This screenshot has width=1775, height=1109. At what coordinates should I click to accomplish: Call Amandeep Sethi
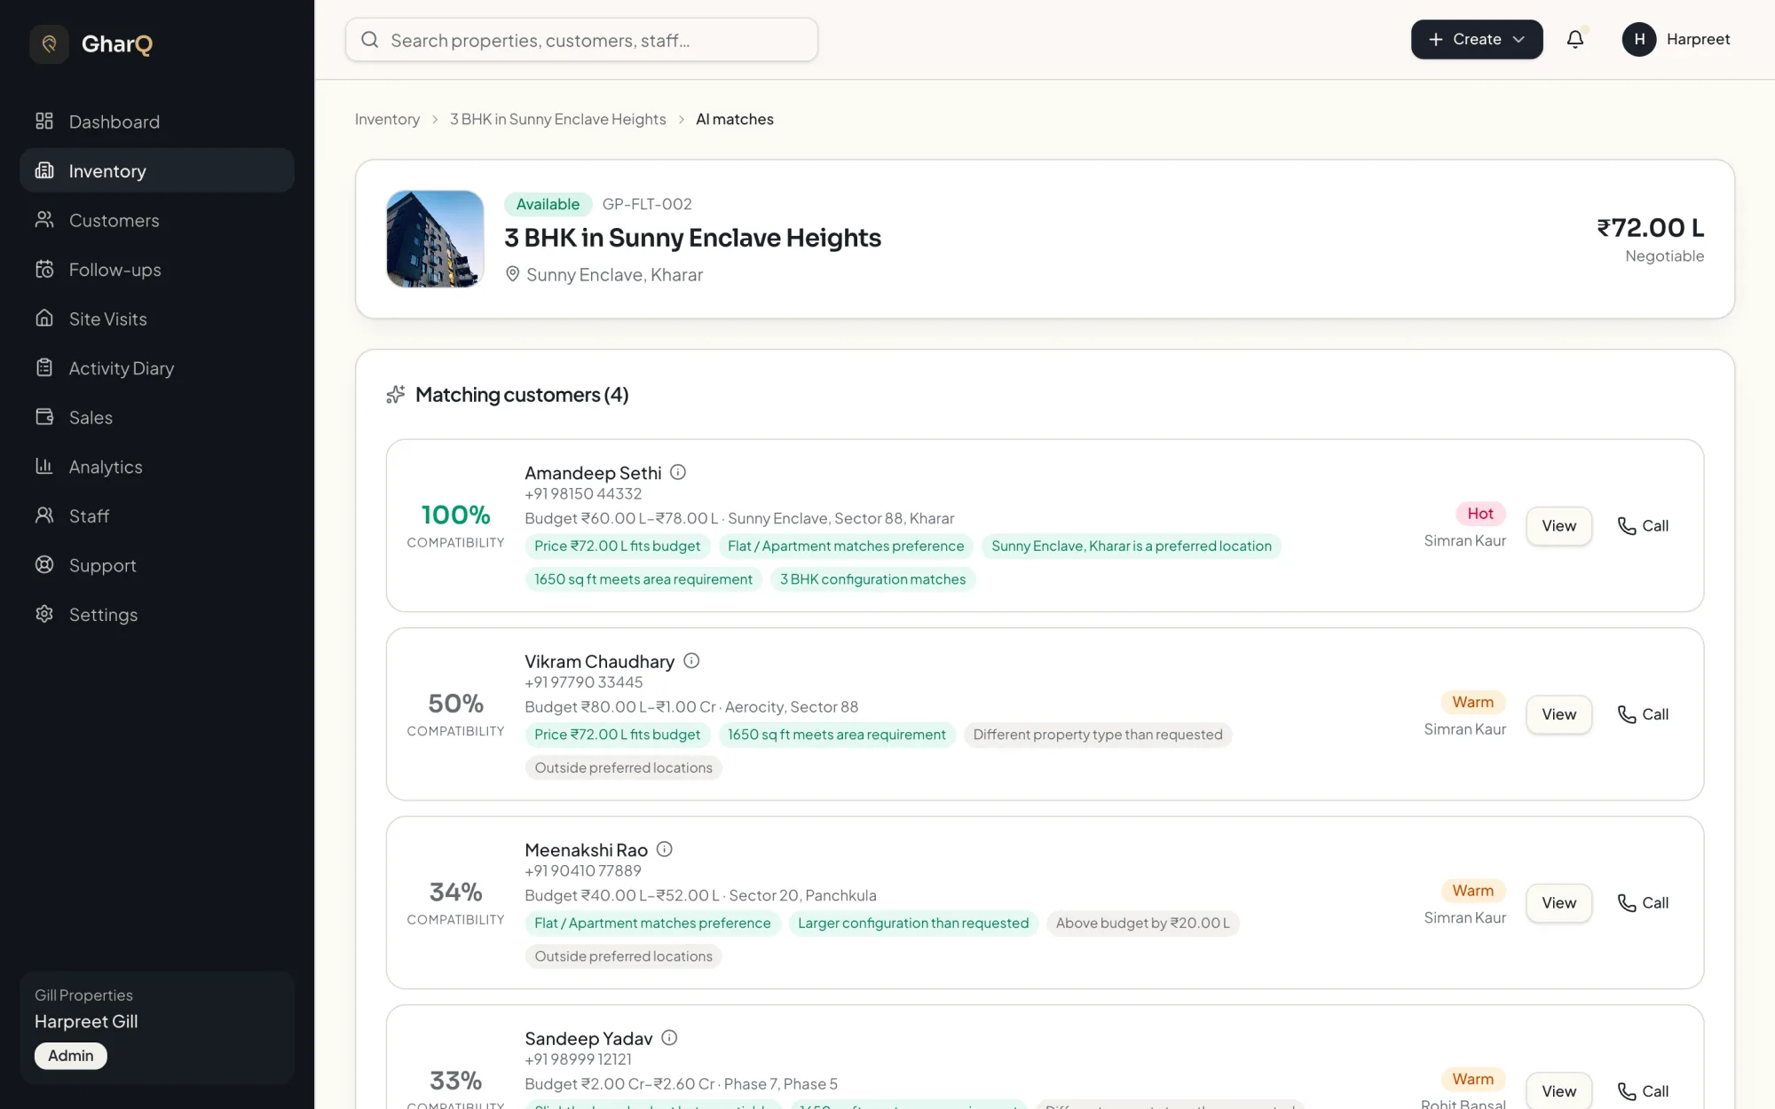pos(1643,526)
